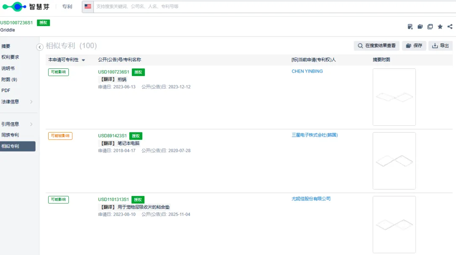Select the 相似专利 sidebar item
The width and height of the screenshot is (456, 255).
[x=18, y=146]
